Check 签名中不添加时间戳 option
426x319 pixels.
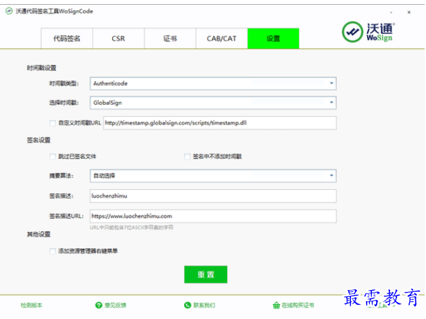[187, 157]
